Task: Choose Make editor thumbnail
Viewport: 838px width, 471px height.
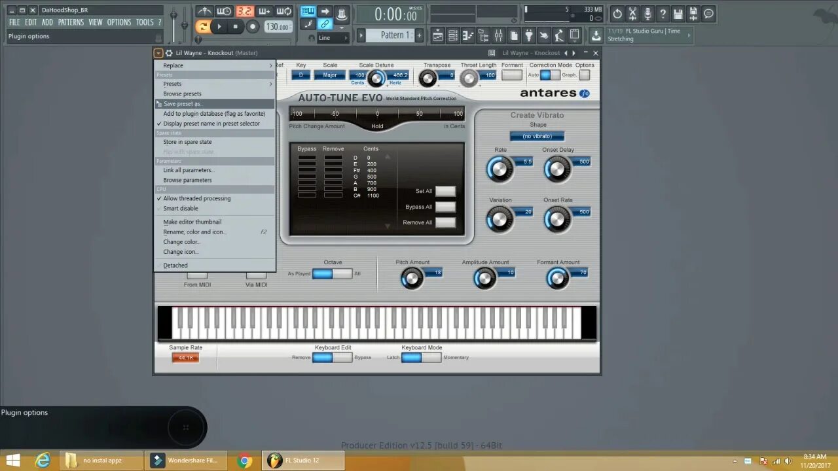Action: point(215,222)
